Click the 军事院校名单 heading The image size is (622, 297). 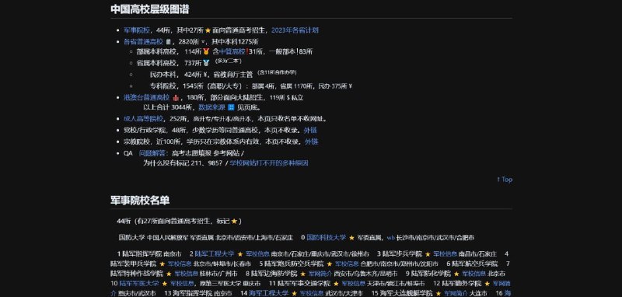pos(140,200)
